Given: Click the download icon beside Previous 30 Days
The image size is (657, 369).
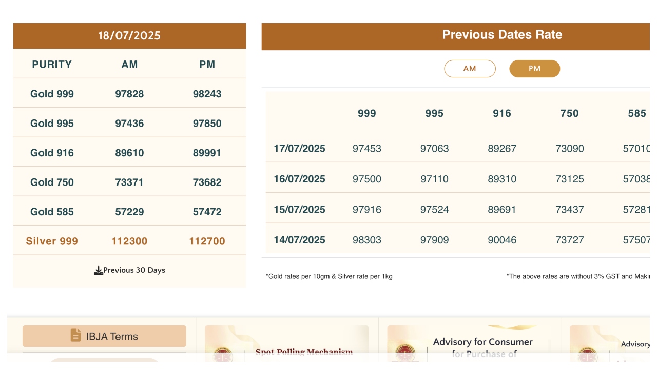Looking at the screenshot, I should point(99,271).
